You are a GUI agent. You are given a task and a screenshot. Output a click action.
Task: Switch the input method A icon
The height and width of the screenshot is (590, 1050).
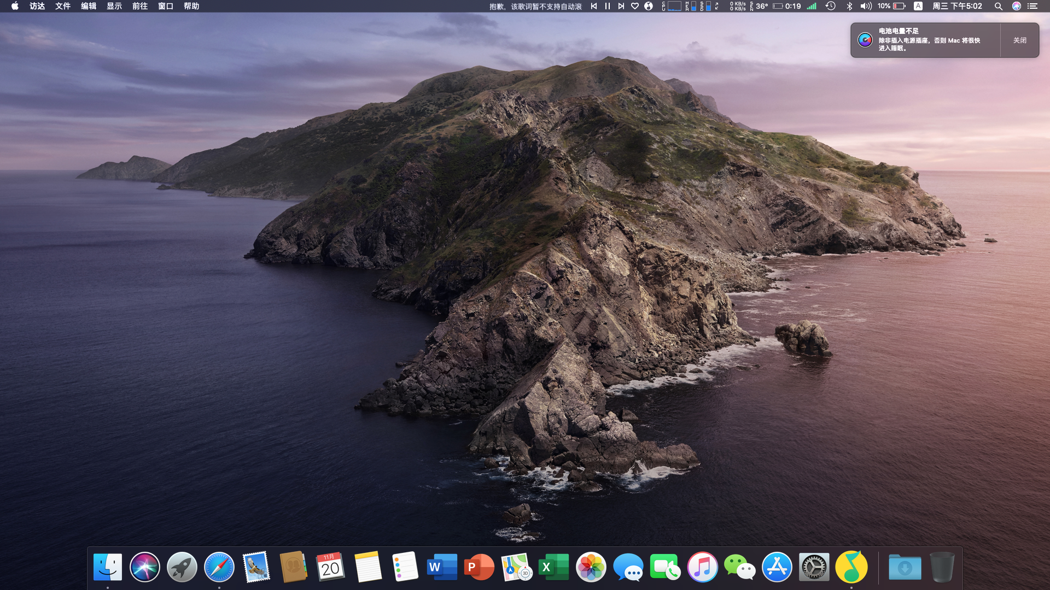[918, 6]
